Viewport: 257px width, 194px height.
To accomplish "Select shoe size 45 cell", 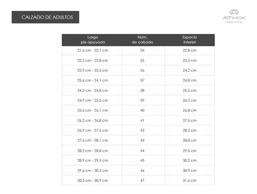I will point(142,160).
